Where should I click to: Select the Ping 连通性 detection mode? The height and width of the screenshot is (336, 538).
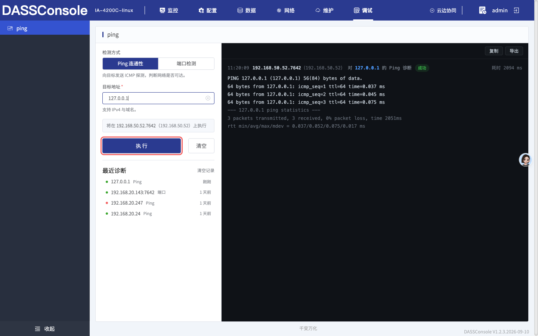click(130, 63)
